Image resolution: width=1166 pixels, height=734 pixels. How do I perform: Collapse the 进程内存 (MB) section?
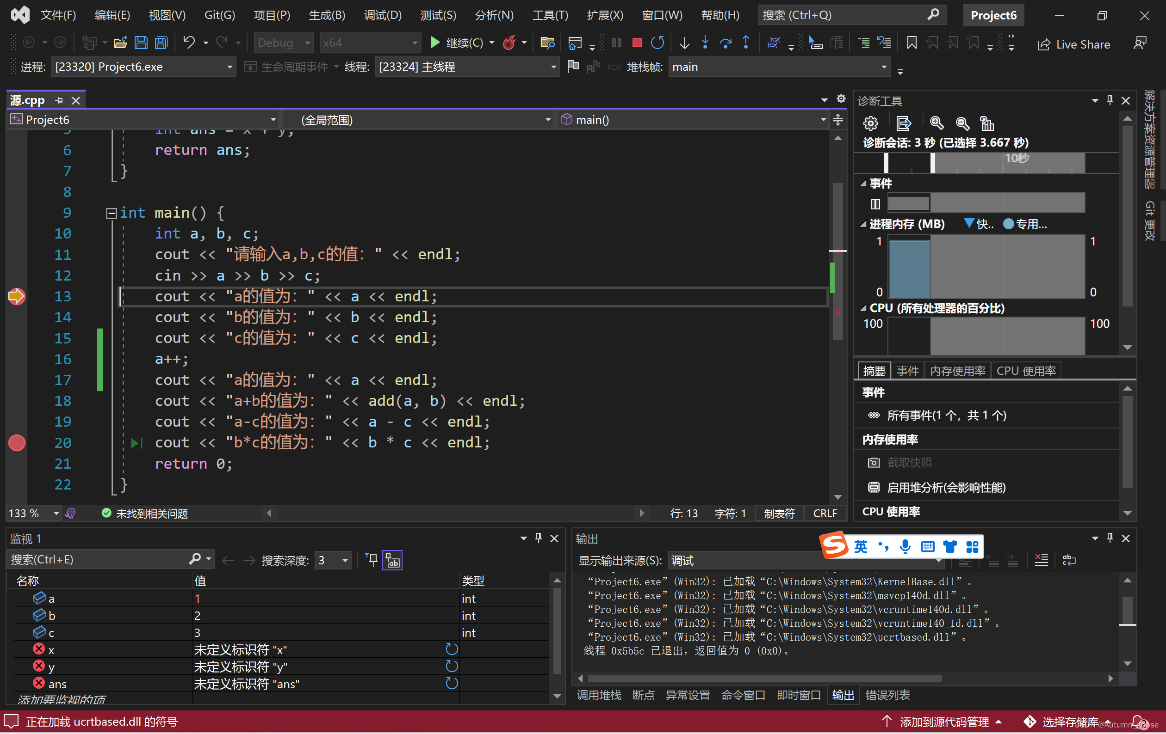point(863,224)
